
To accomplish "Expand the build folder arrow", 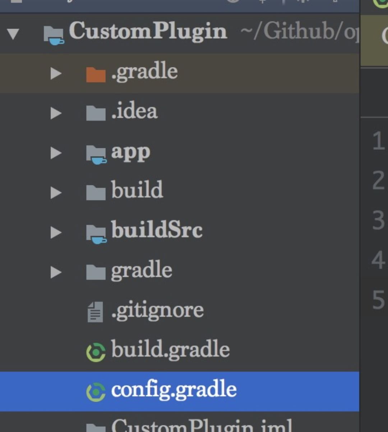I will pos(56,193).
